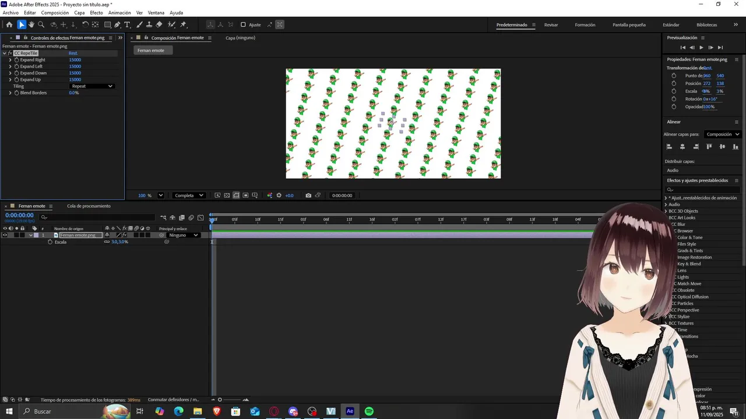Open Spotify from the taskbar
Viewport: 746px width, 419px height.
(x=369, y=411)
